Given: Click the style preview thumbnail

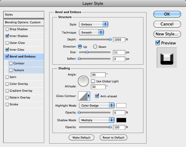Looking at the screenshot, I should (x=167, y=58).
